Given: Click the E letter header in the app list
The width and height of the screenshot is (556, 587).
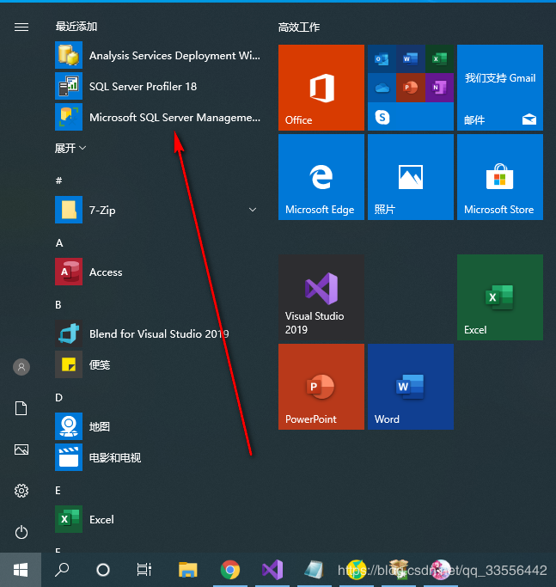Looking at the screenshot, I should tap(58, 491).
